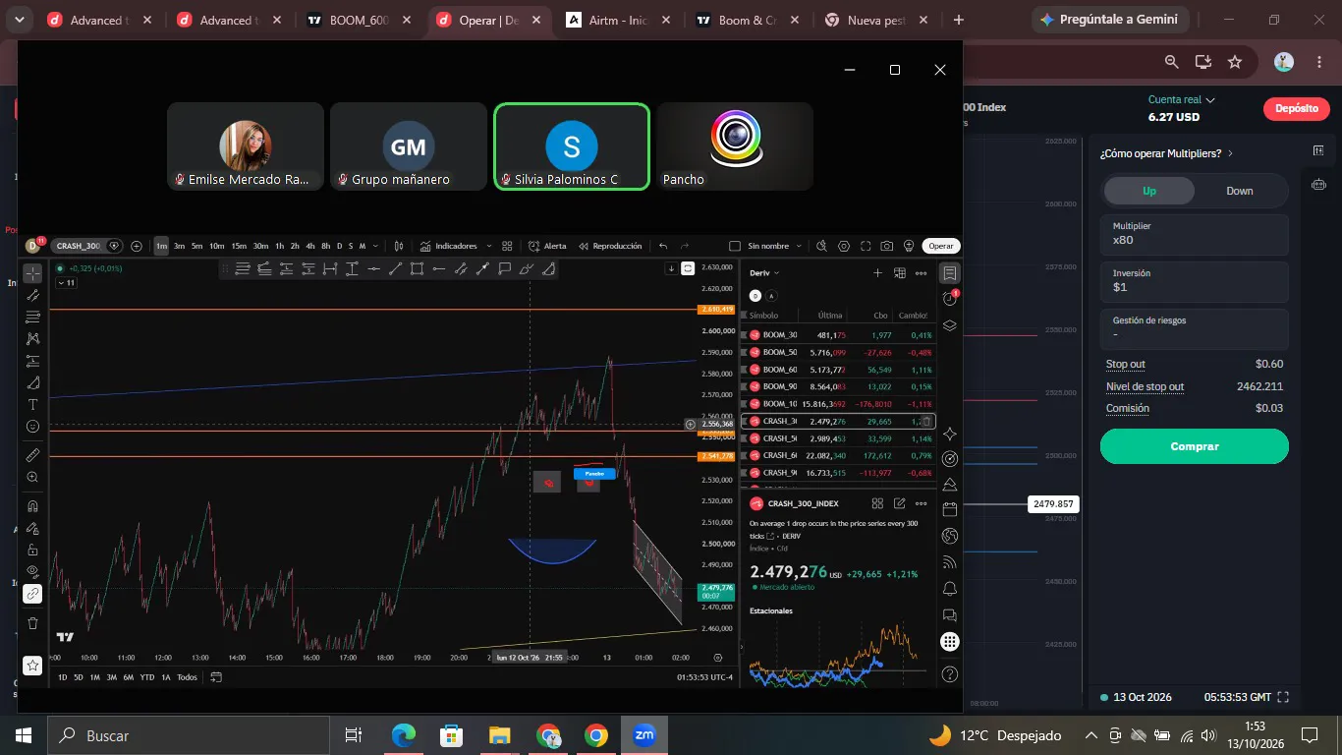Collapse the indicator legend with 11 items
Screen dimensions: 1342x755
[66, 283]
